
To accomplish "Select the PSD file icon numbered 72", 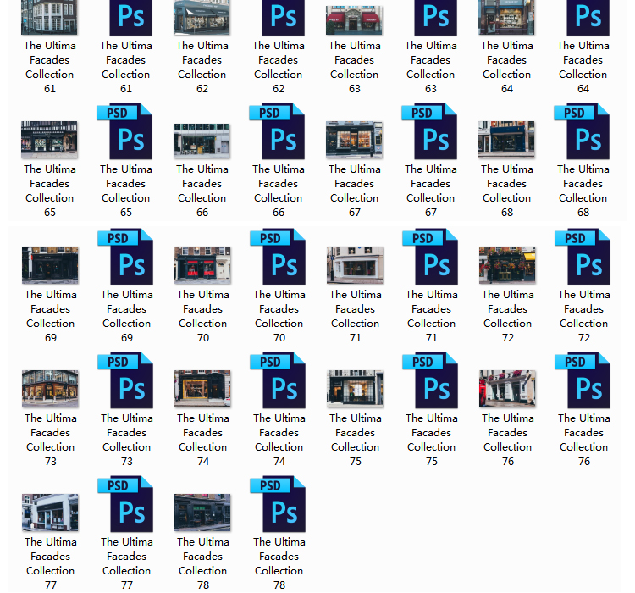I will coord(583,257).
